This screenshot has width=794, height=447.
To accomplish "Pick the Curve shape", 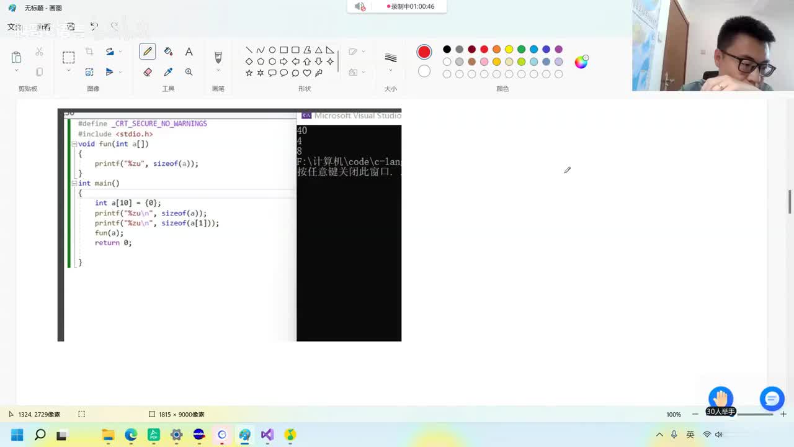I will (x=261, y=50).
